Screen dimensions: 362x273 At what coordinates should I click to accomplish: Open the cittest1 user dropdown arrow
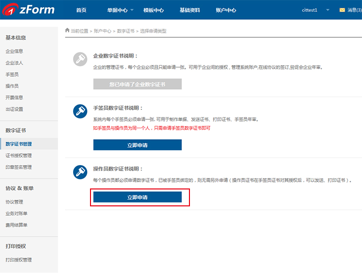(328, 10)
